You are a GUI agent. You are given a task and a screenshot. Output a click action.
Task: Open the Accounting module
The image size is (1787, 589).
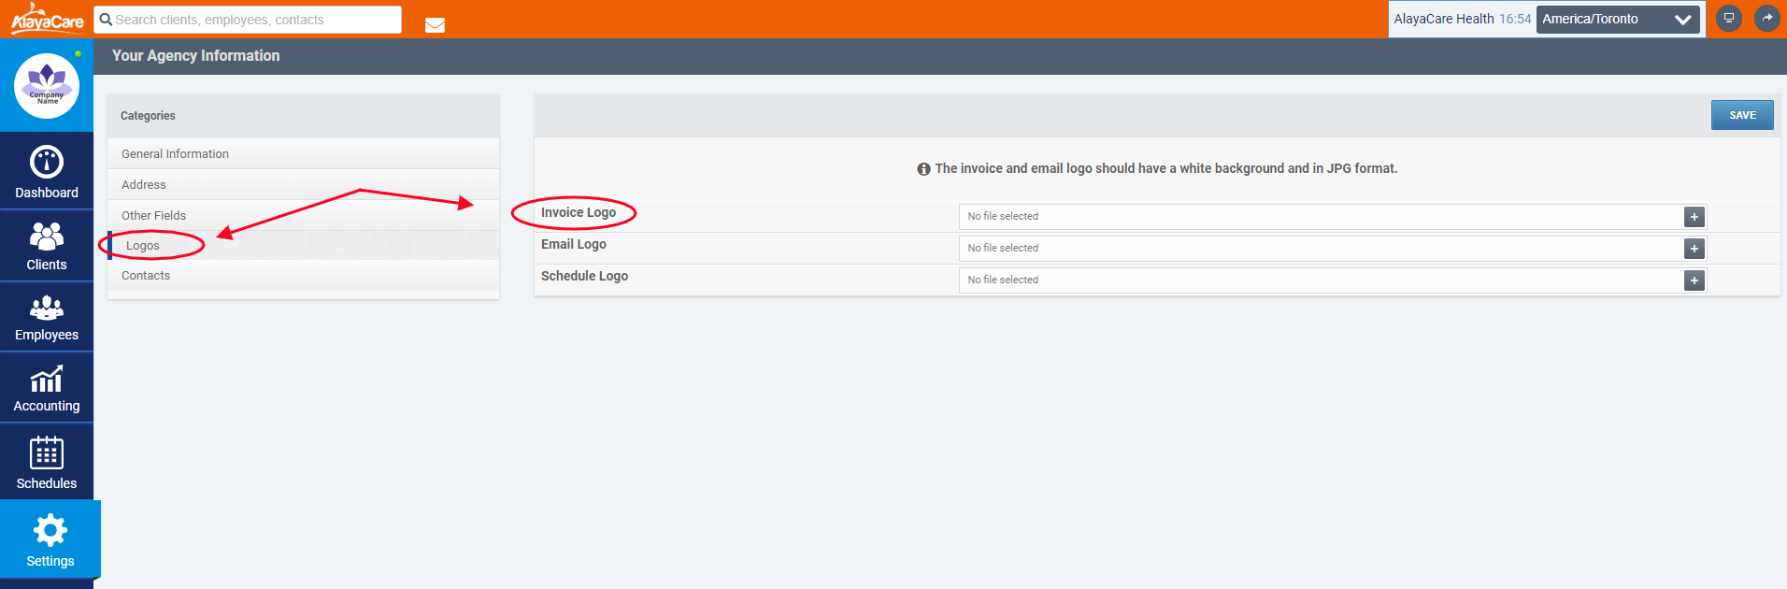(47, 389)
